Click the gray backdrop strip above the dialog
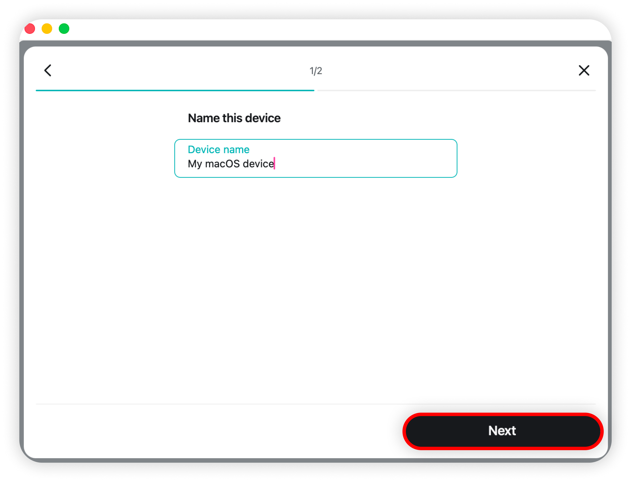This screenshot has width=631, height=482. coord(316,43)
